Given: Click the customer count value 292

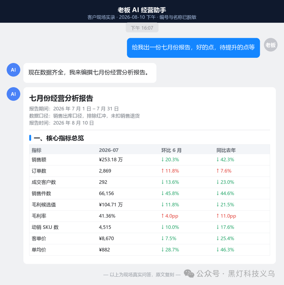Looking at the screenshot, I should pyautogui.click(x=103, y=182).
